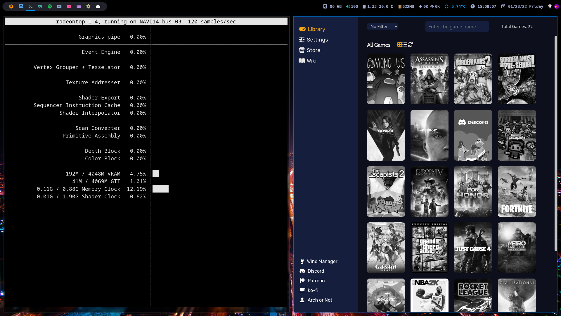
Task: Click the Ko-fi coffee cup icon
Action: click(302, 290)
